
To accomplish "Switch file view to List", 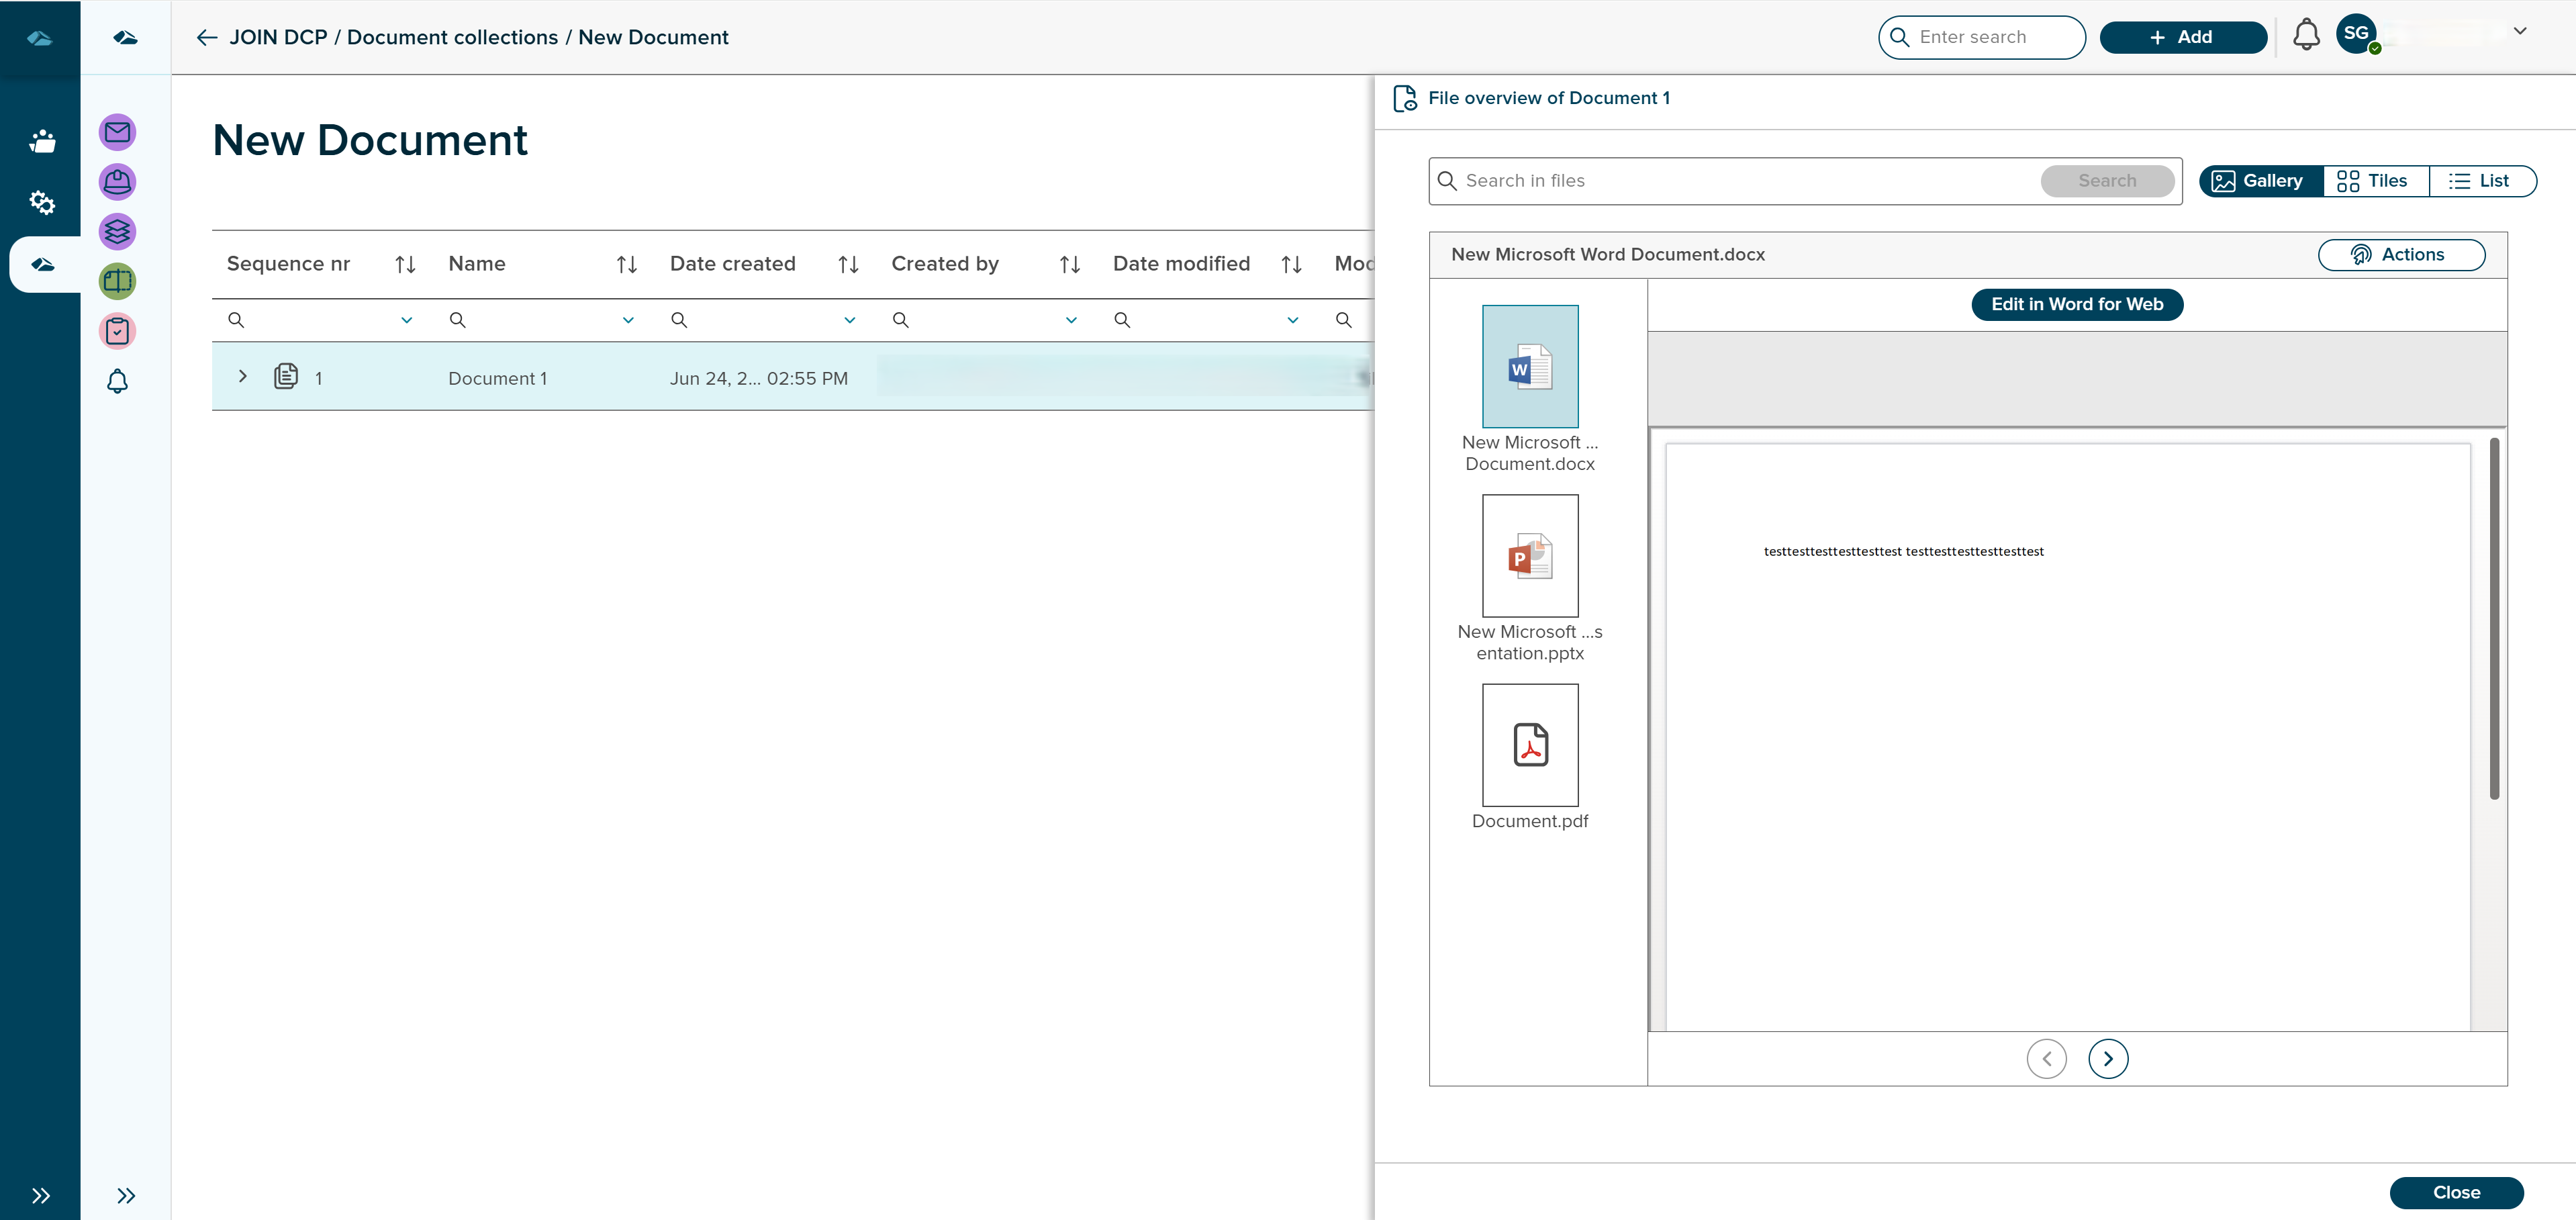I will [x=2481, y=181].
